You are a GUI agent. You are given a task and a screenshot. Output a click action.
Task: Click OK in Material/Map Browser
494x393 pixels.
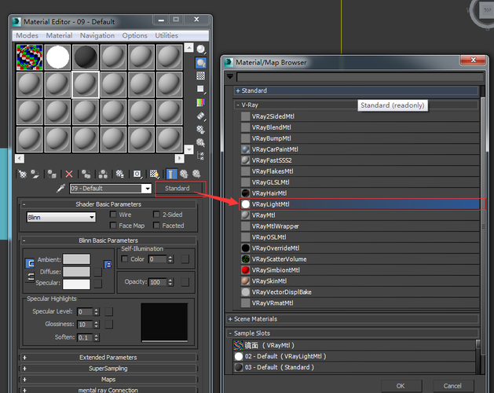[x=401, y=385]
